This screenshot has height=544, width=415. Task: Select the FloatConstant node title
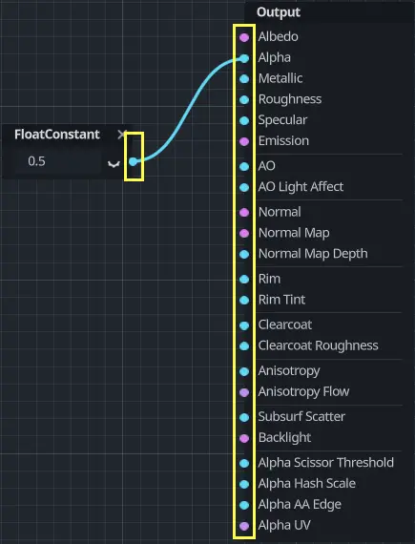(x=57, y=135)
